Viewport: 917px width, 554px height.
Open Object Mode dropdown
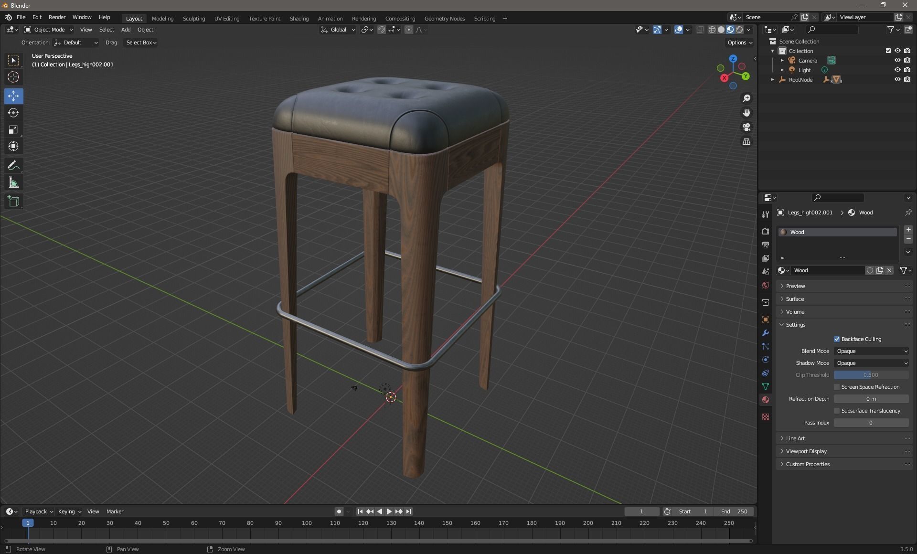[48, 30]
